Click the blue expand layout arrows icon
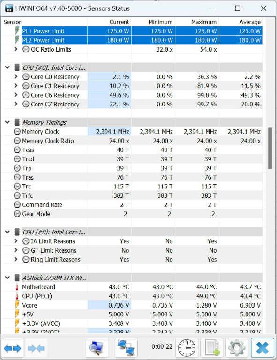Screen dimensions: 277x360 [12, 348]
